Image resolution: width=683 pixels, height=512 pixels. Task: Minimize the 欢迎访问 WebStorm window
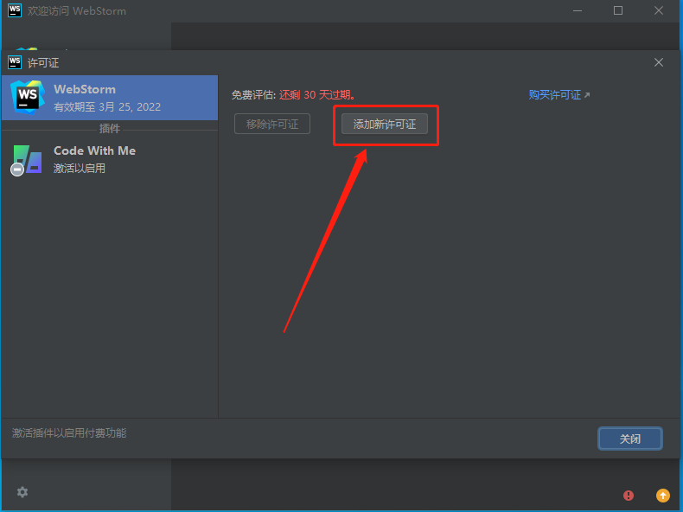578,10
